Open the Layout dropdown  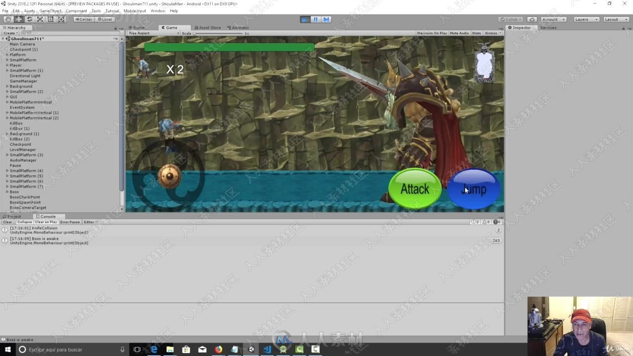pyautogui.click(x=615, y=19)
